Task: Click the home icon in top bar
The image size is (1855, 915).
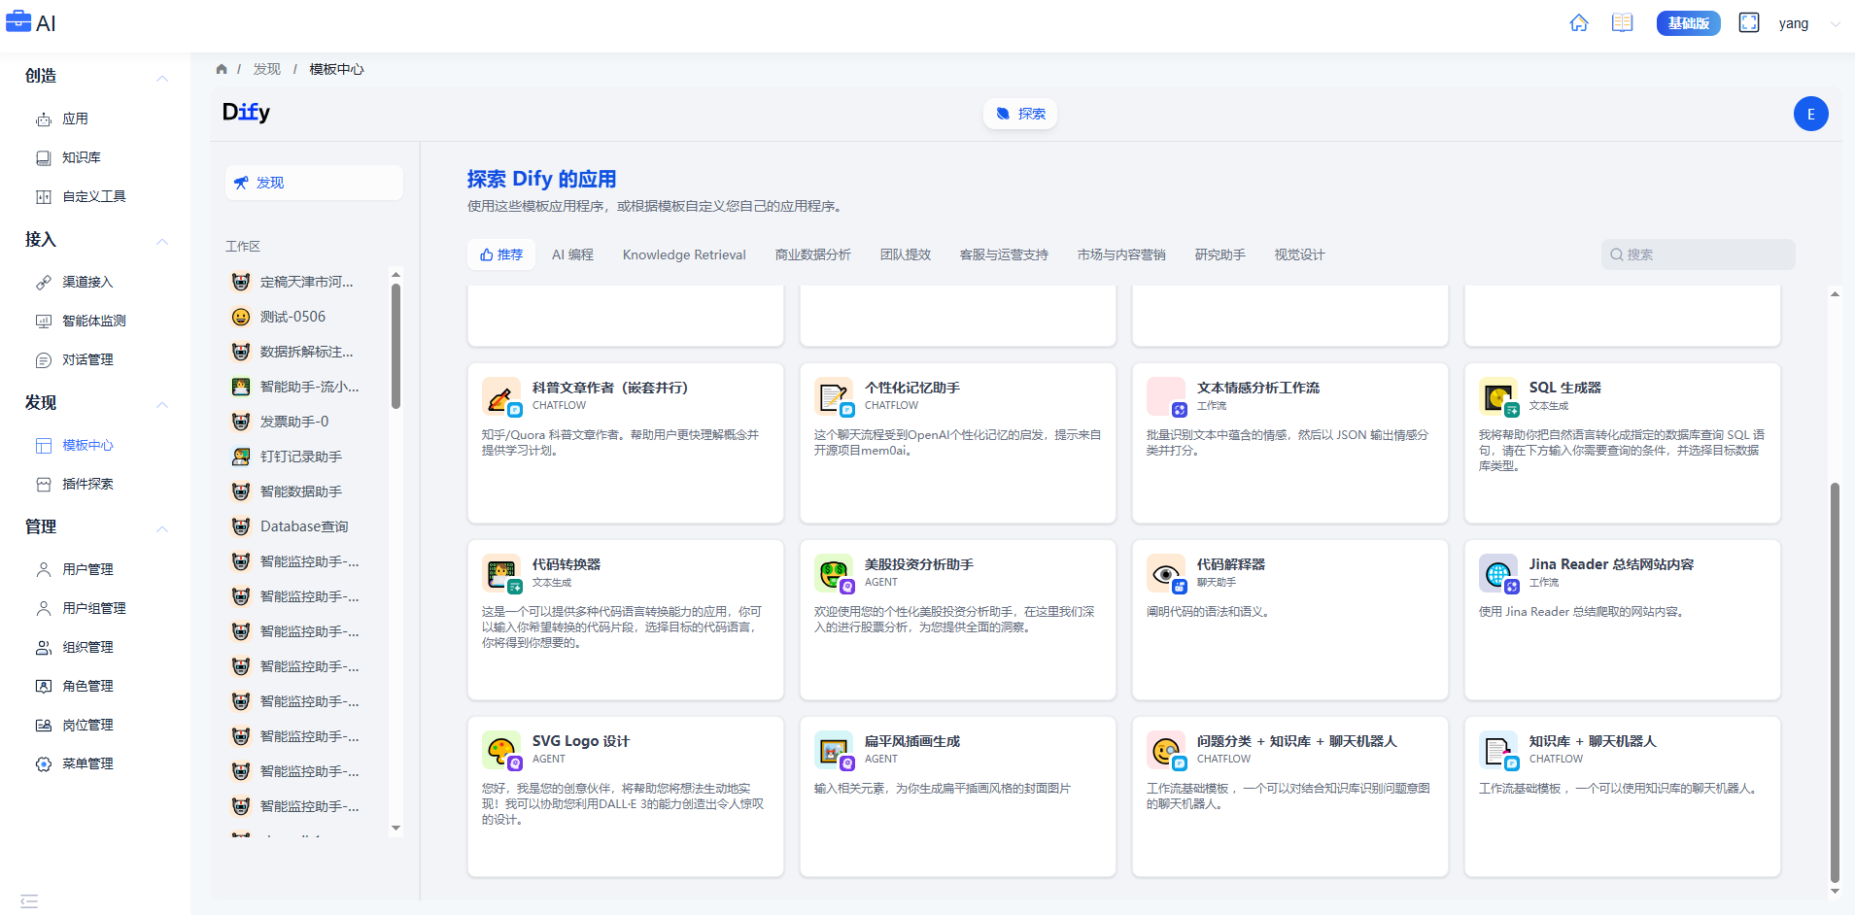Action: [1579, 23]
